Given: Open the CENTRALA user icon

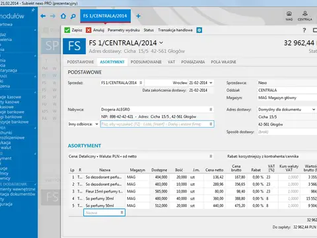Looking at the screenshot, I should coord(305,16).
